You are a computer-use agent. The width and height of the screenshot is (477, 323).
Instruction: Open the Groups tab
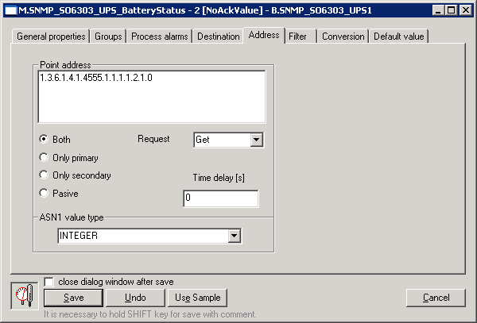[108, 37]
